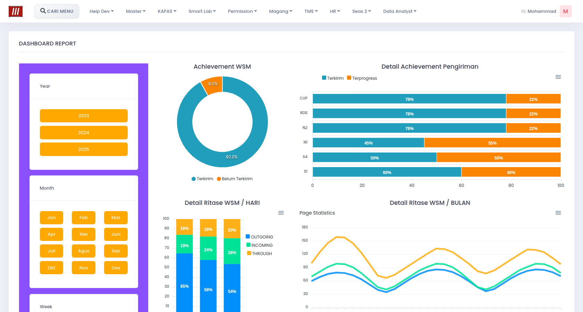Select the Agus month button
583x312 pixels.
(84, 251)
